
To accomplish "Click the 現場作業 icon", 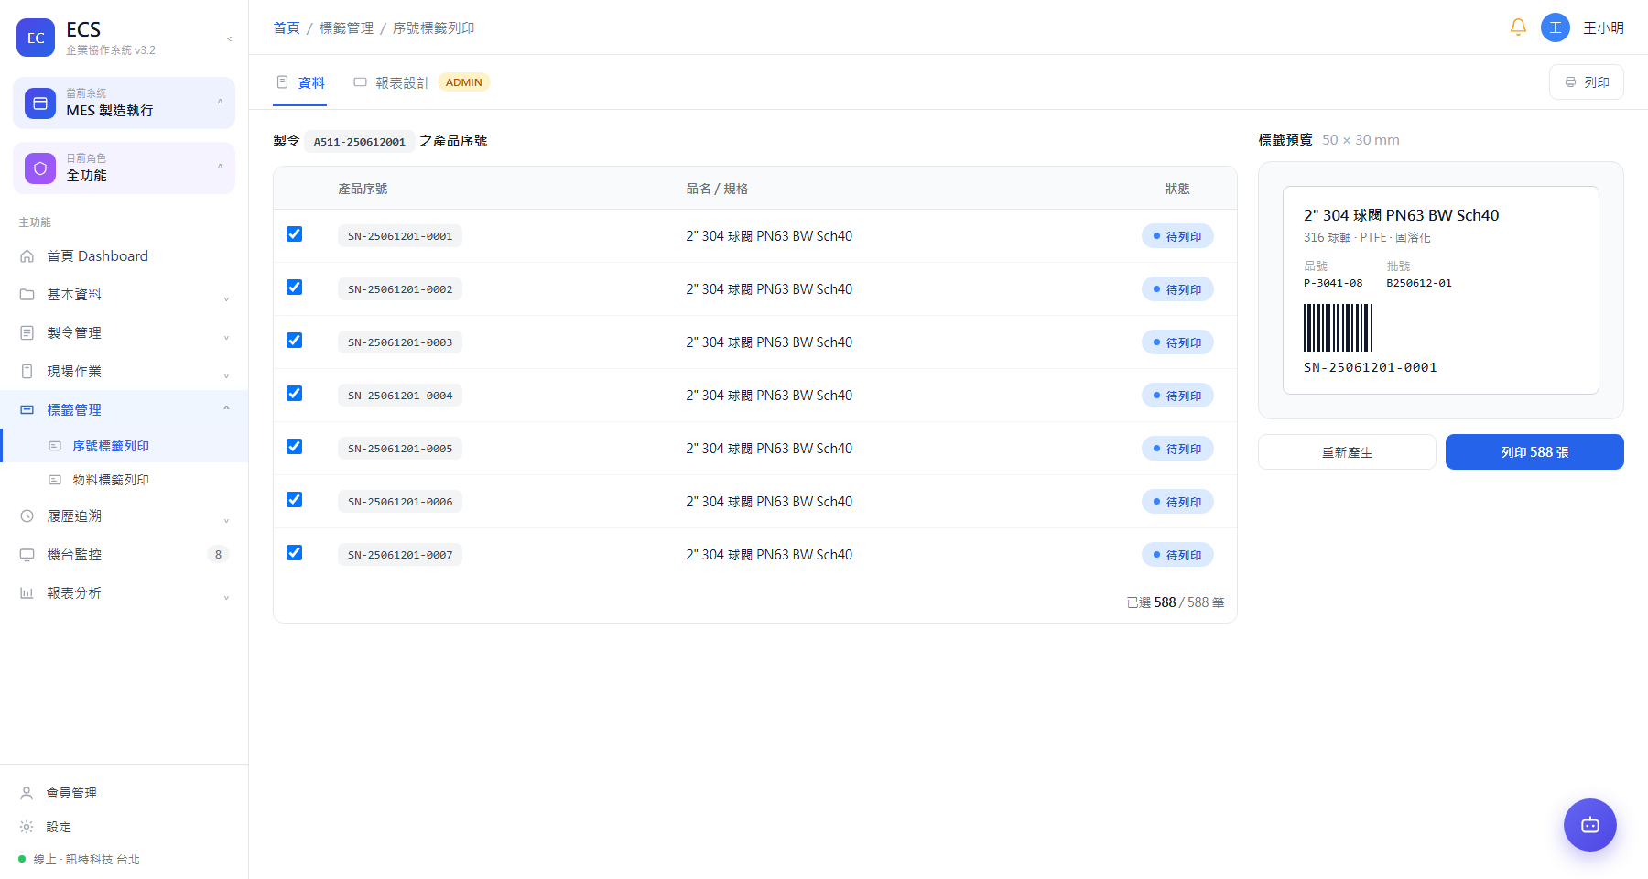I will click(27, 372).
